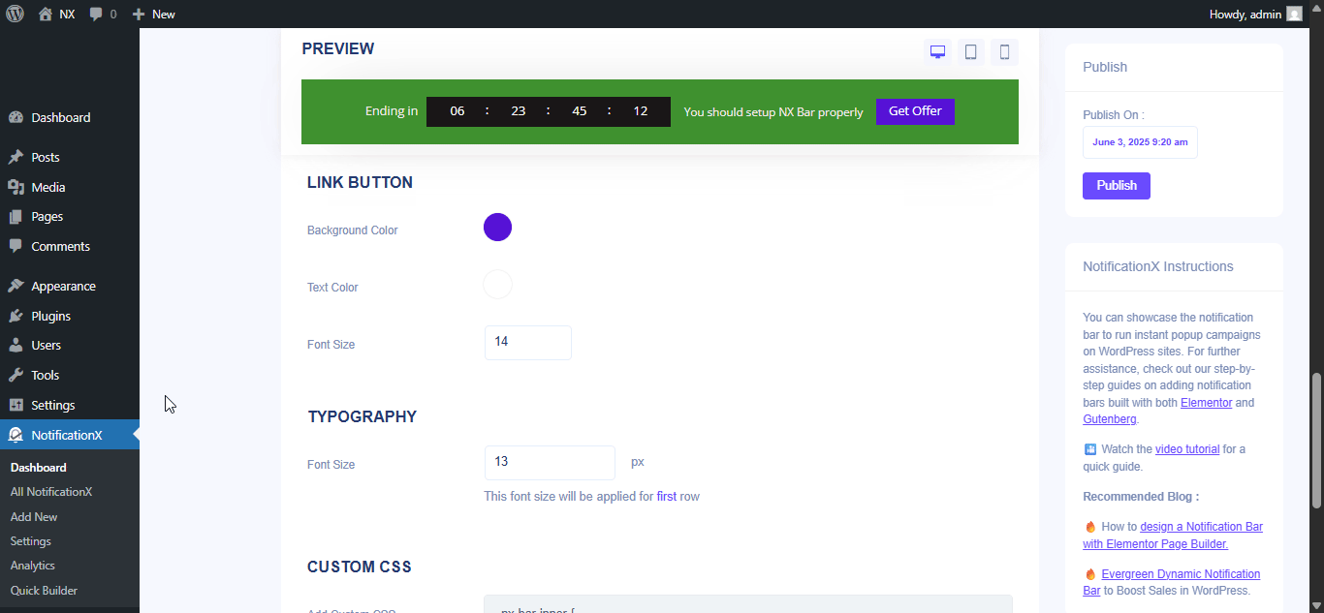Screen dimensions: 1324x613
Task: Go to NotificationX Dashboard submenu
Action: point(39,467)
